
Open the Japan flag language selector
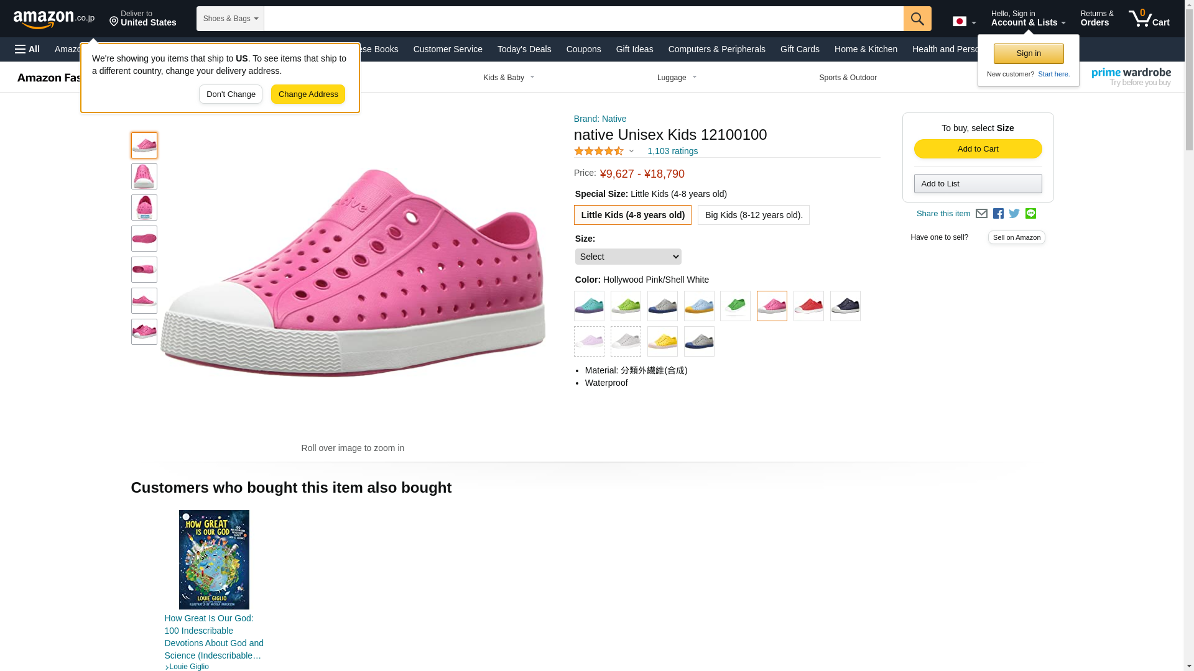[964, 22]
